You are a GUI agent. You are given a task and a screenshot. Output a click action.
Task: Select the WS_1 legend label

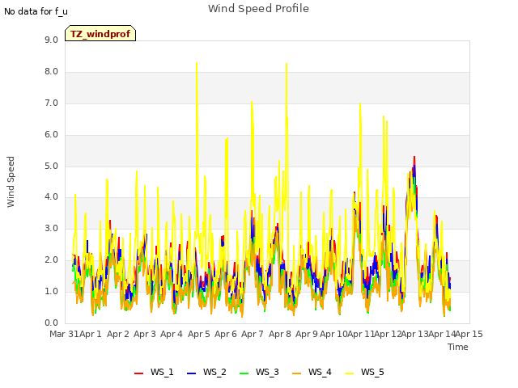click(162, 372)
